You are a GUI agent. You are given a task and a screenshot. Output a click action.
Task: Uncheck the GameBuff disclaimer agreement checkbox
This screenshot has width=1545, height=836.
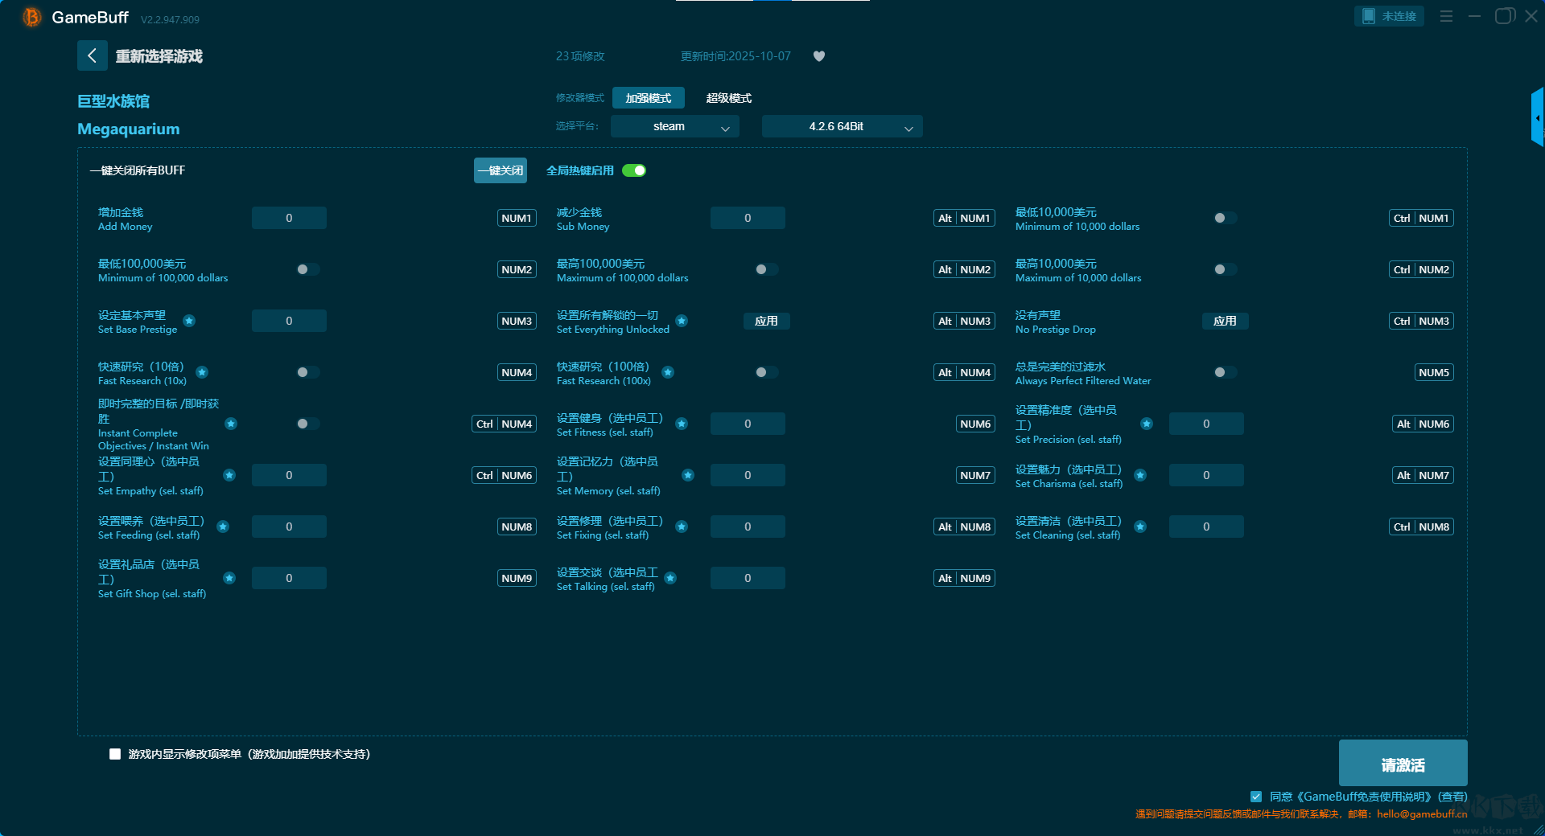1256,797
